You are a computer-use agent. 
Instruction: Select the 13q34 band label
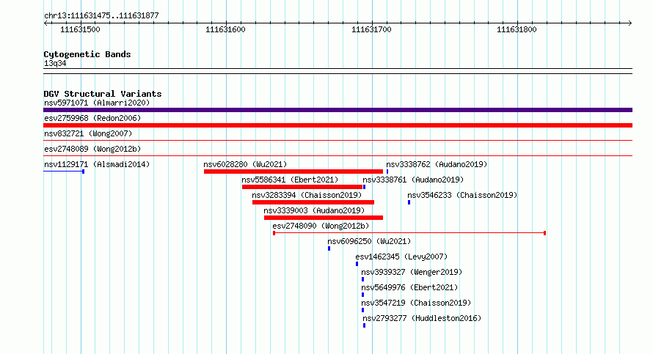(55, 63)
